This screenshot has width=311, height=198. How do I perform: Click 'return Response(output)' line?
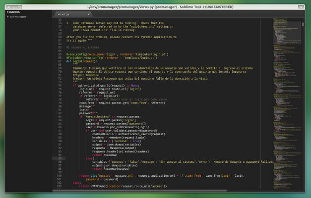pos(111,169)
